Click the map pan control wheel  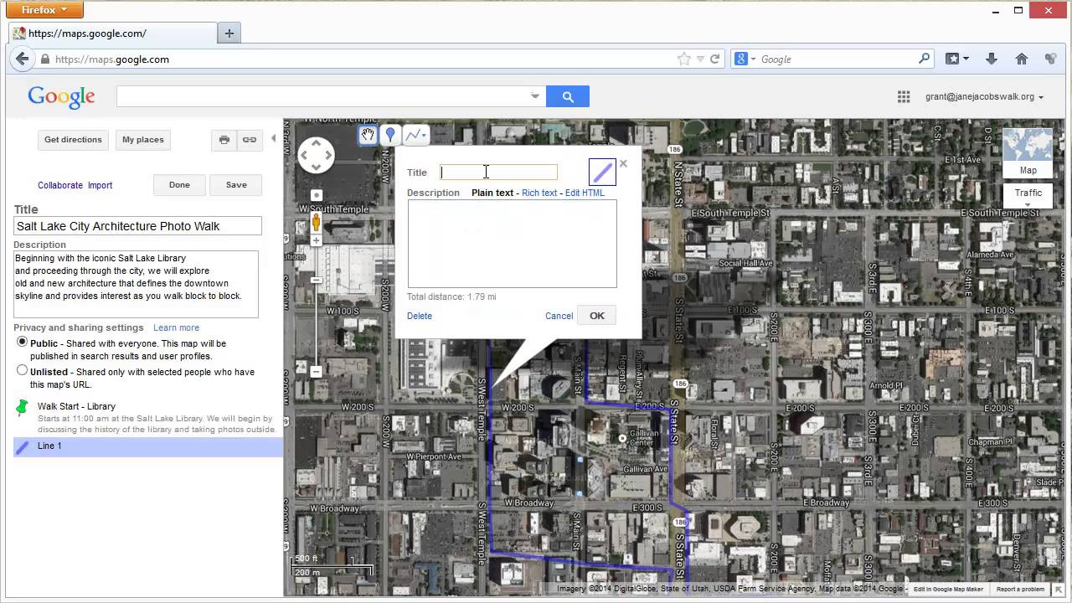tap(316, 155)
